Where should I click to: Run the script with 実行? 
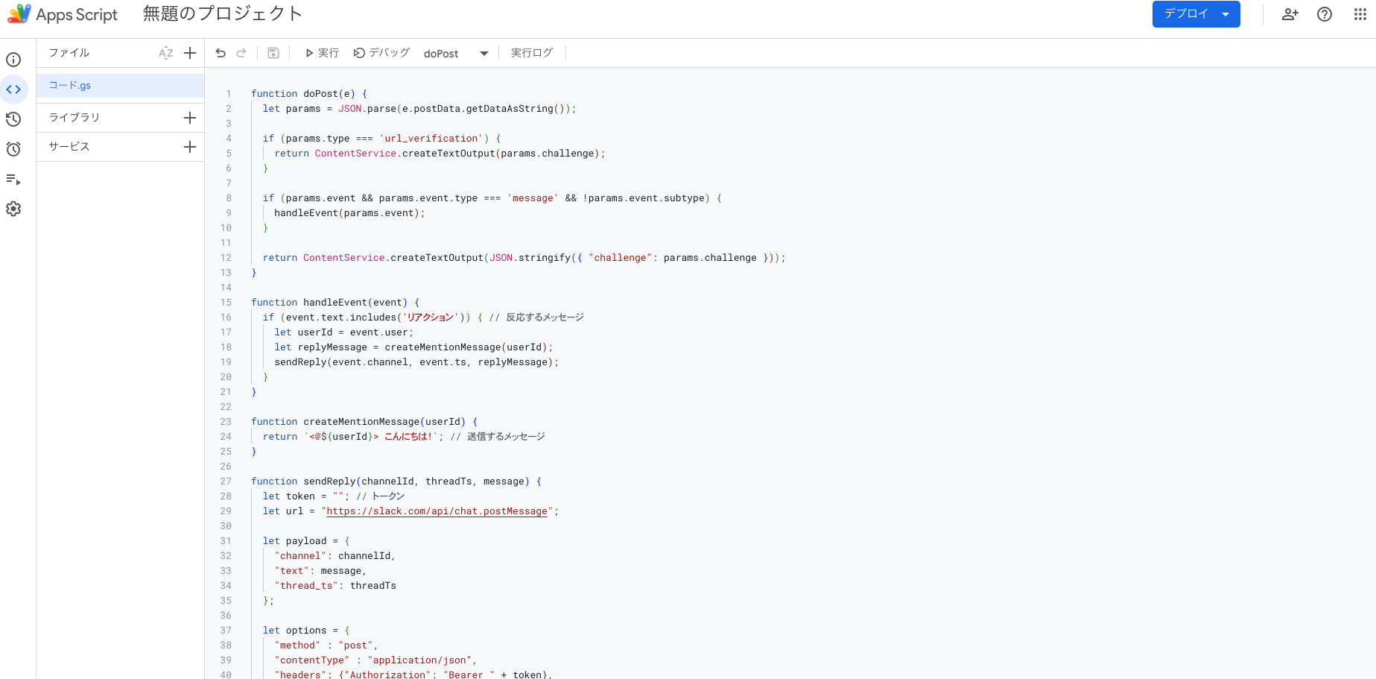tap(320, 52)
